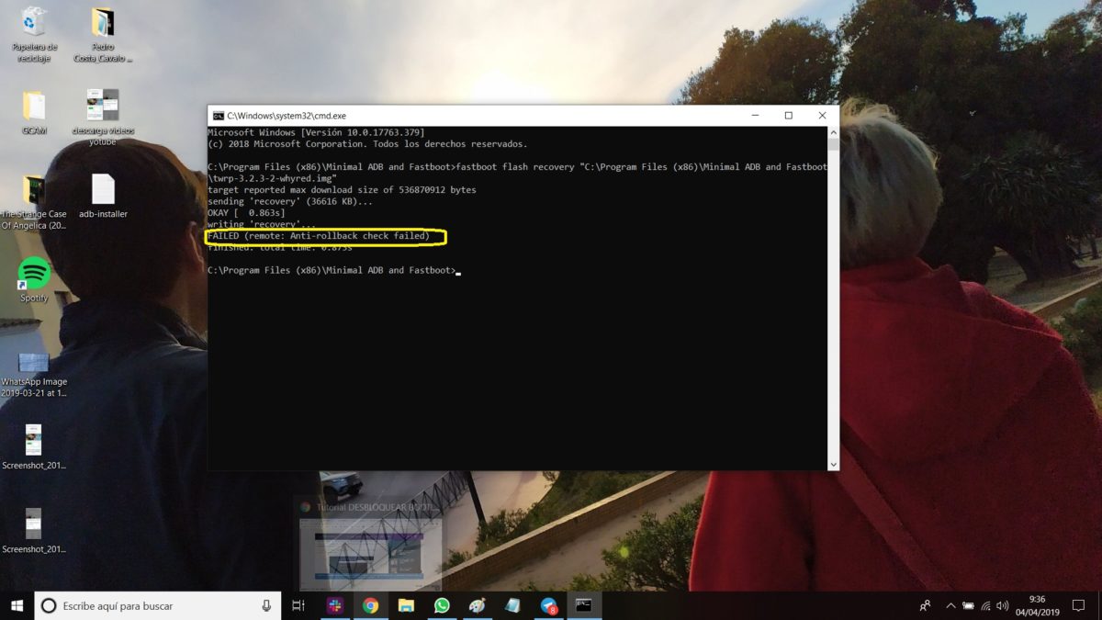Click the Escribe aquí para buscar search field
The image size is (1102, 620).
tap(158, 605)
